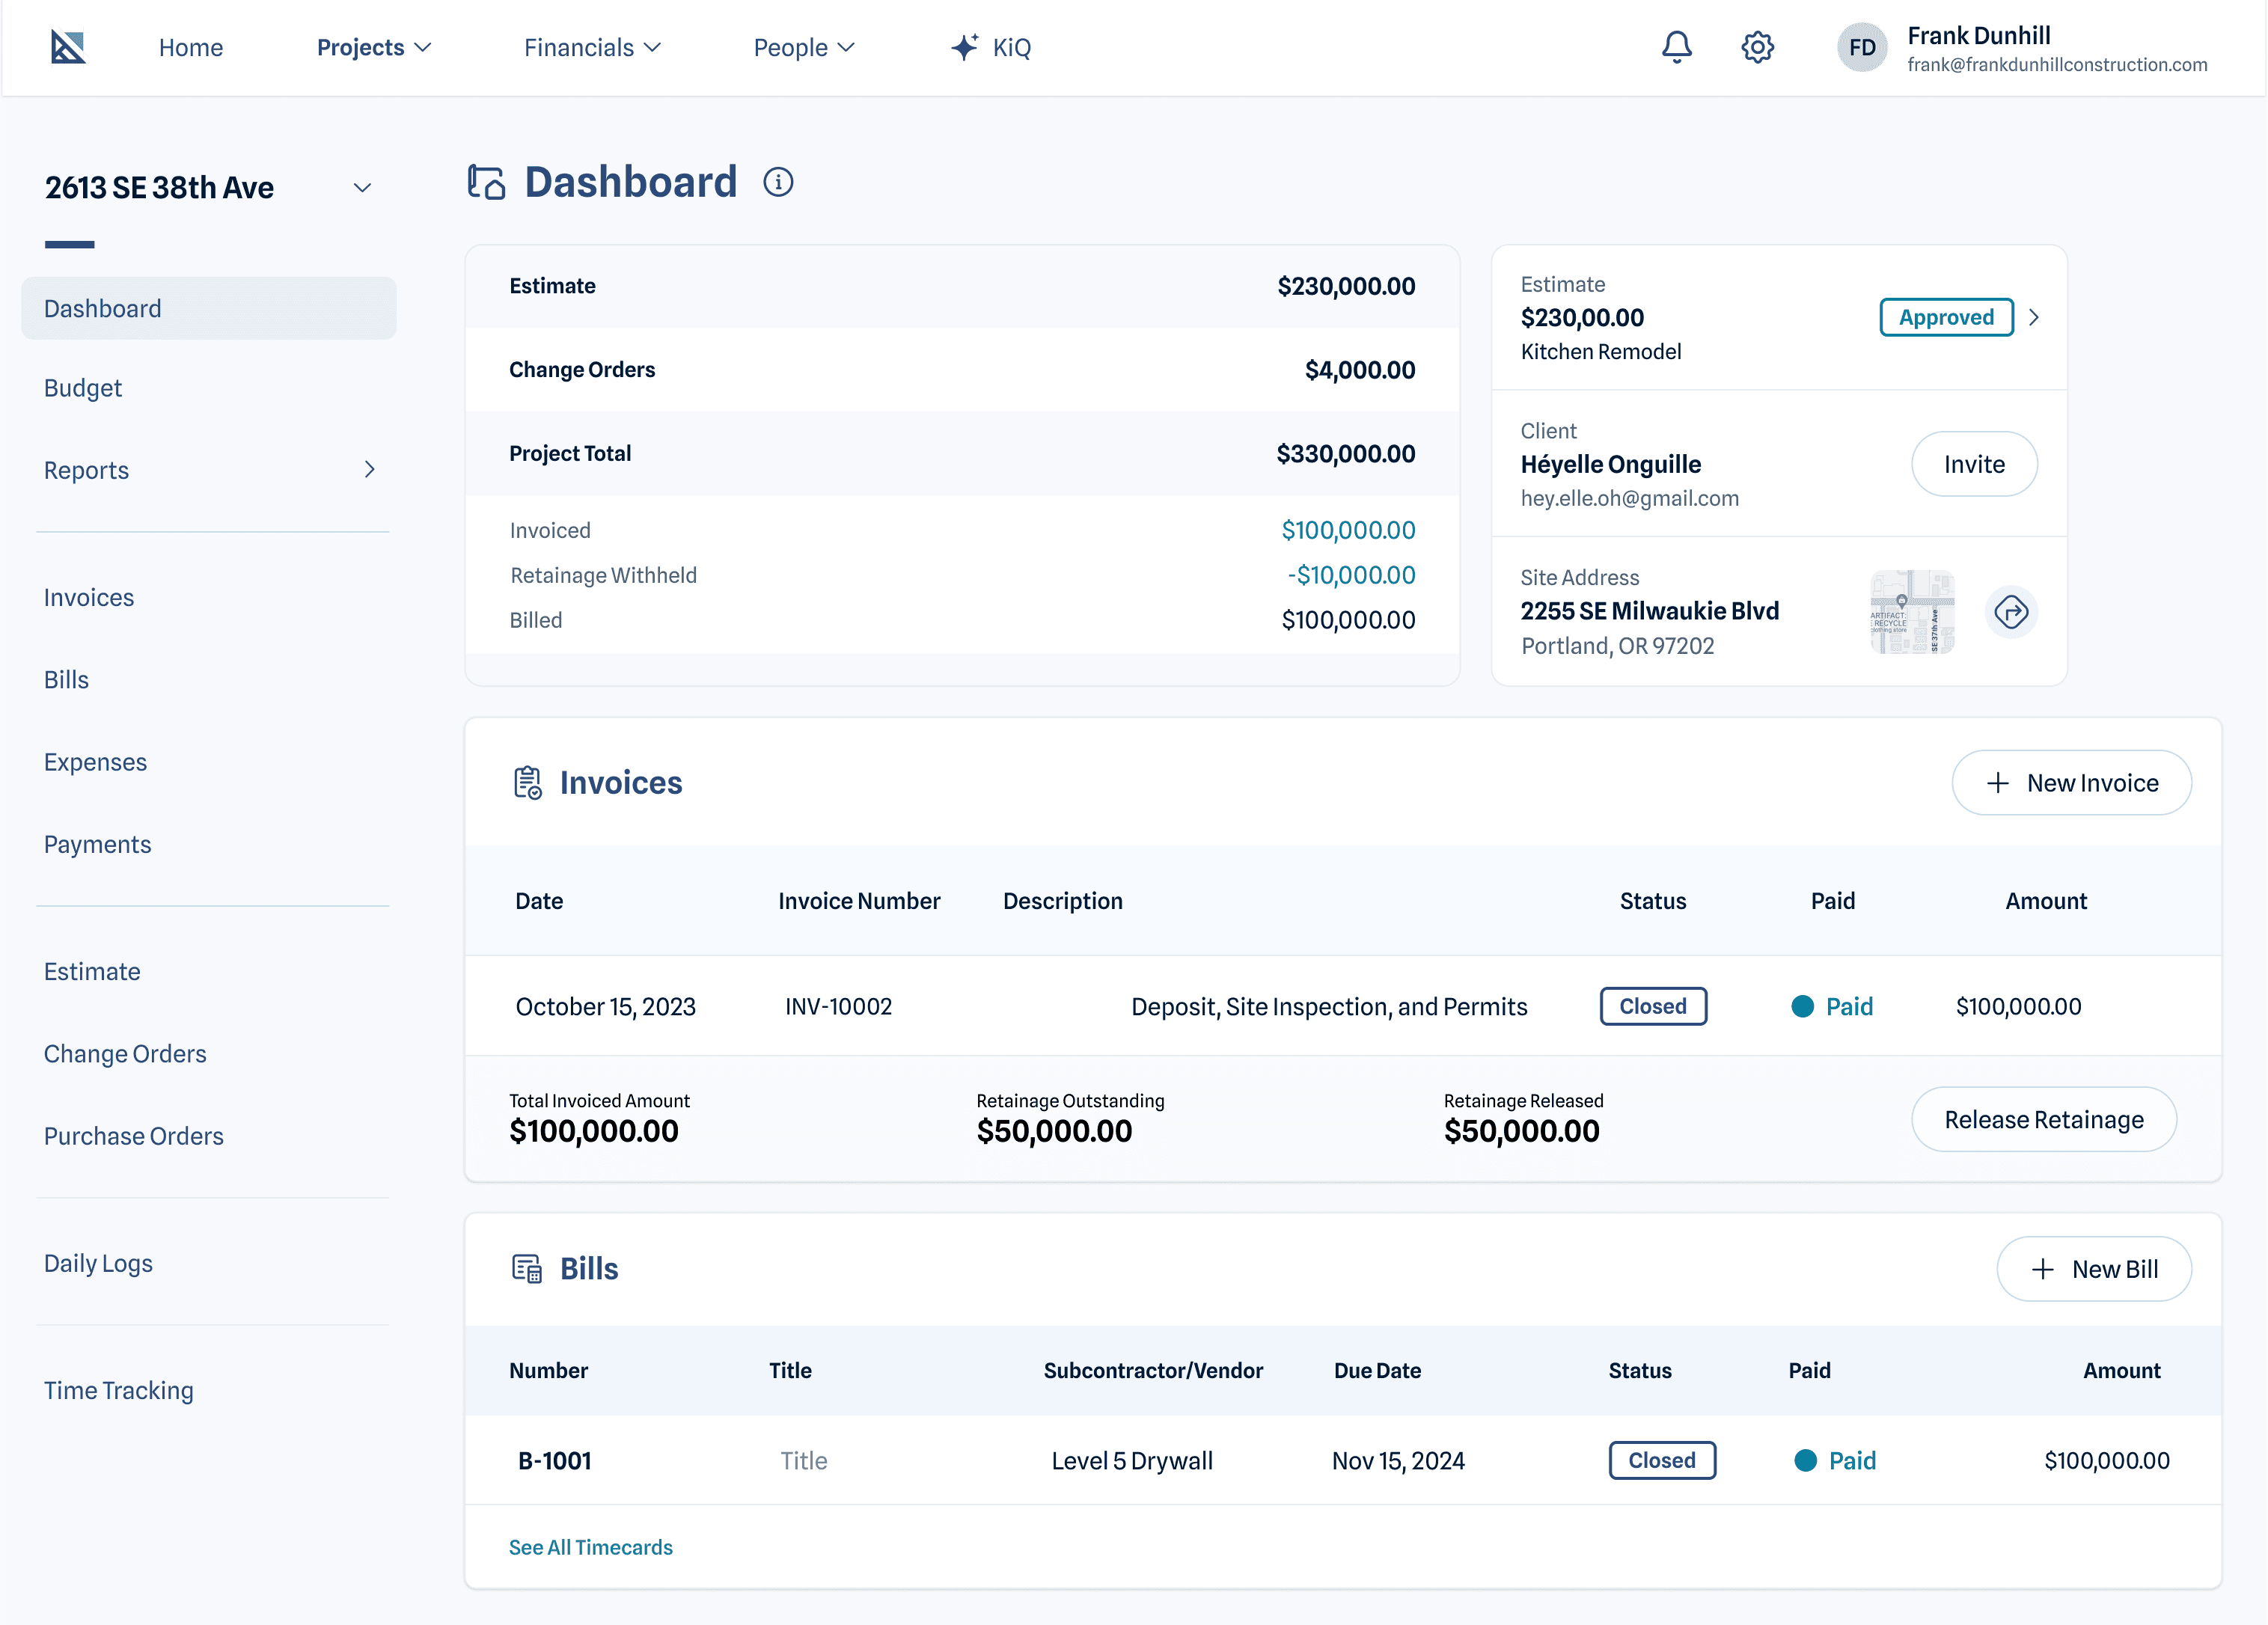Click the October 15, 2023 date cell
This screenshot has width=2268, height=1625.
pyautogui.click(x=605, y=1007)
